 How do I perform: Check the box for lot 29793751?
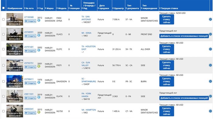(x=4, y=65)
